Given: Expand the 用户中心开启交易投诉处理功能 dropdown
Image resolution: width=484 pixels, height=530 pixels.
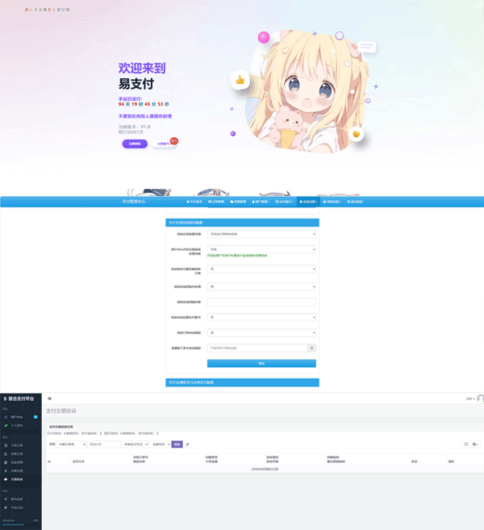Looking at the screenshot, I should point(261,249).
